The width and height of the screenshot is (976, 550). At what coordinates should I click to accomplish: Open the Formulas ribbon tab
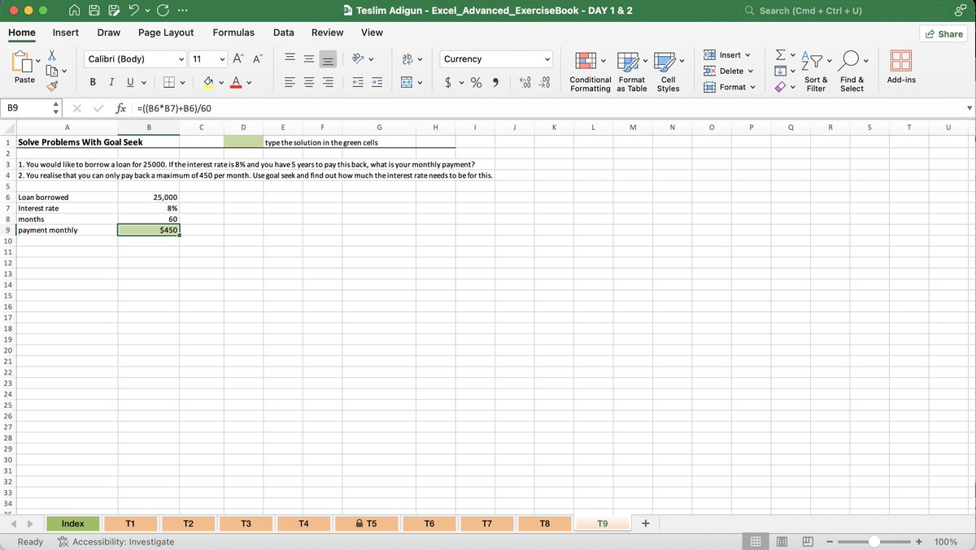pyautogui.click(x=233, y=32)
